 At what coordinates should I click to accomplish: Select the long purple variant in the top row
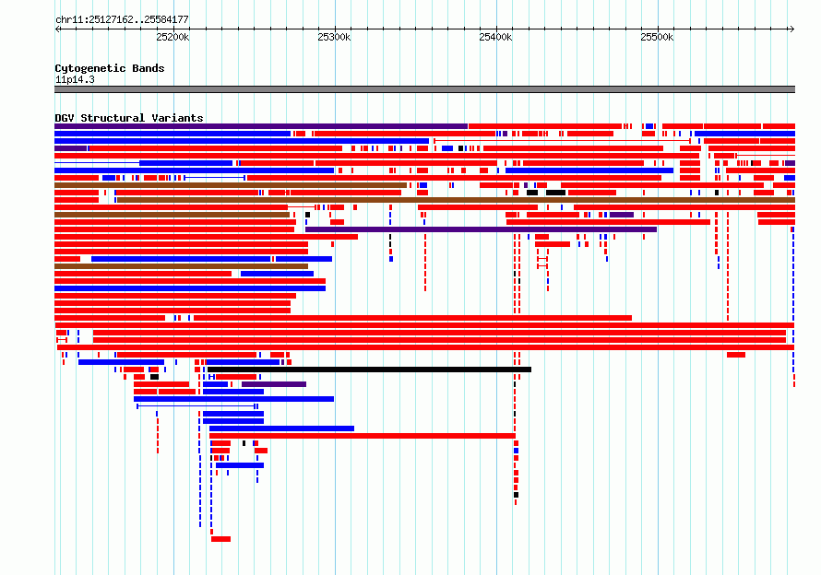point(261,126)
